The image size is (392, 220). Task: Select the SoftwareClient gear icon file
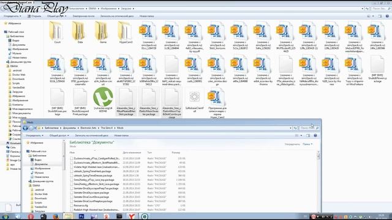[x=195, y=101]
